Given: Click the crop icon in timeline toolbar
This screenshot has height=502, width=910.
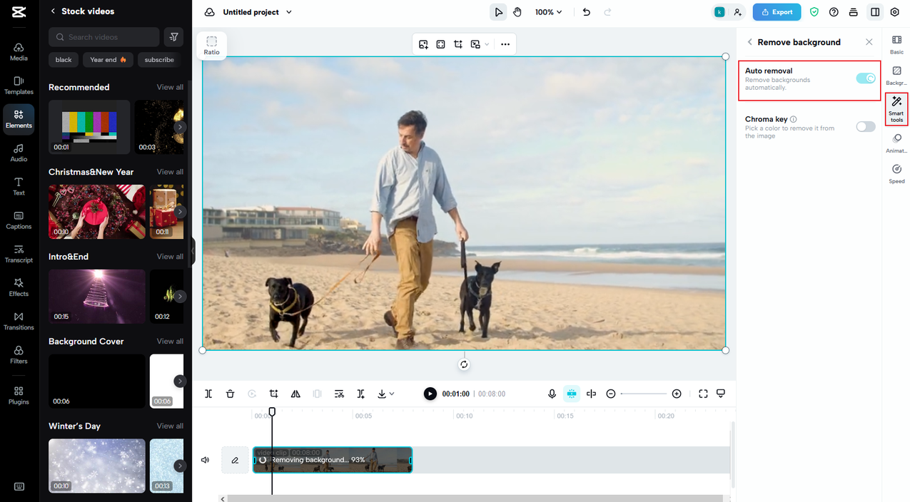Looking at the screenshot, I should pos(273,394).
